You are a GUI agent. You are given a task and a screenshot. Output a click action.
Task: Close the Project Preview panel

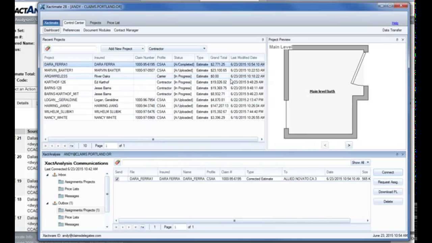pyautogui.click(x=403, y=39)
